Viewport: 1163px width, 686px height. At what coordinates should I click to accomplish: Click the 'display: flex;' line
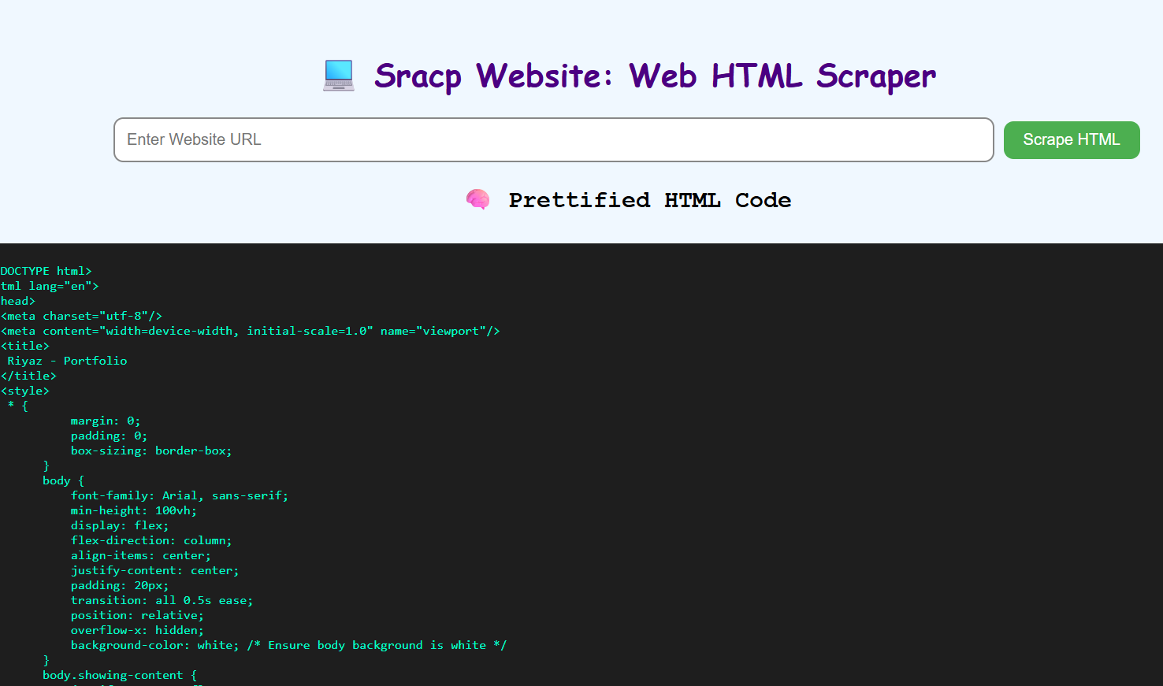coord(120,525)
